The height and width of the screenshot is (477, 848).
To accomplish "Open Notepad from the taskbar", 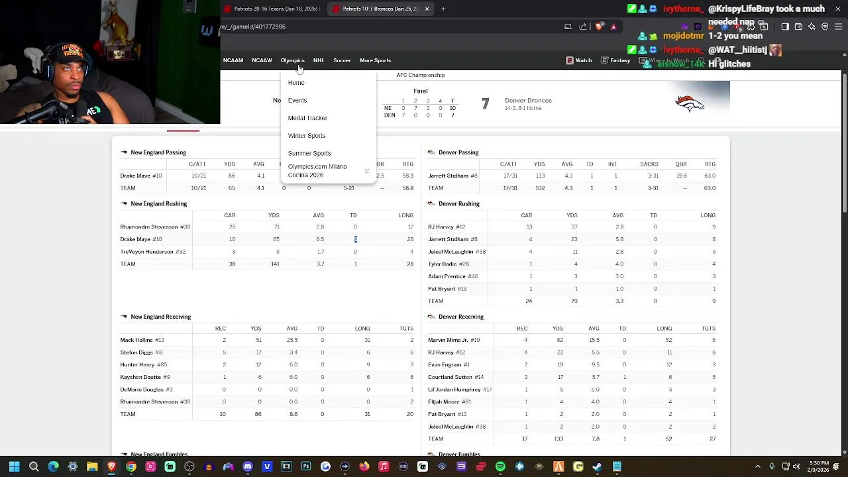I will coord(617,466).
